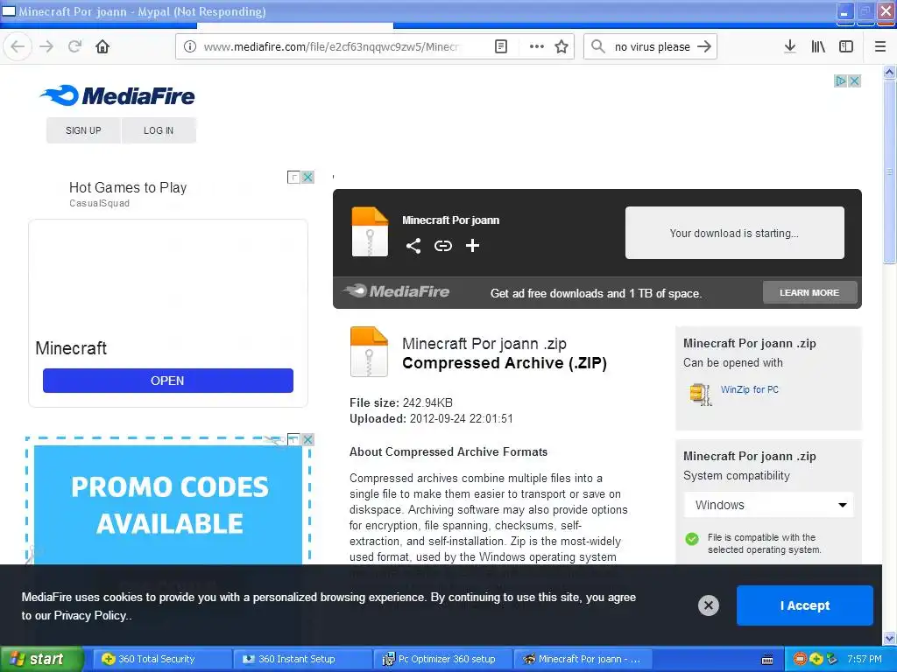This screenshot has width=897, height=672.
Task: Copy link using the chain link icon
Action: pyautogui.click(x=442, y=246)
